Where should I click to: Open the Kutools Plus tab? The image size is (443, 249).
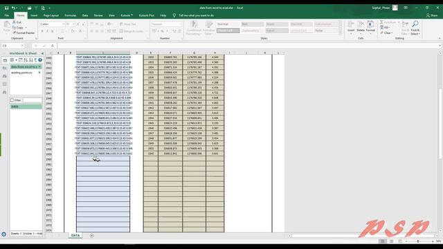click(x=146, y=15)
